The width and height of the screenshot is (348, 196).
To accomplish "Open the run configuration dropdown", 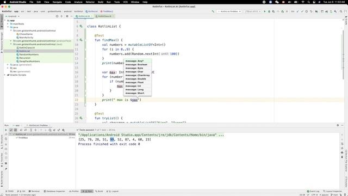I will pos(229,11).
